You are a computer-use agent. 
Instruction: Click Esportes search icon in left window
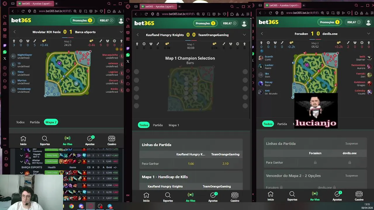[45, 141]
